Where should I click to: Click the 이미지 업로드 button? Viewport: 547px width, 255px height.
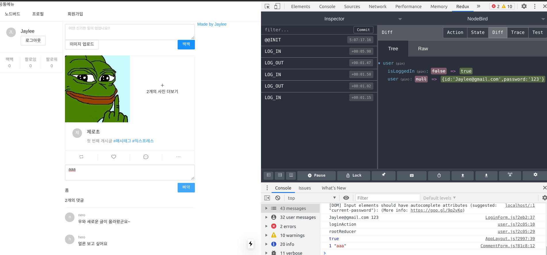click(82, 44)
